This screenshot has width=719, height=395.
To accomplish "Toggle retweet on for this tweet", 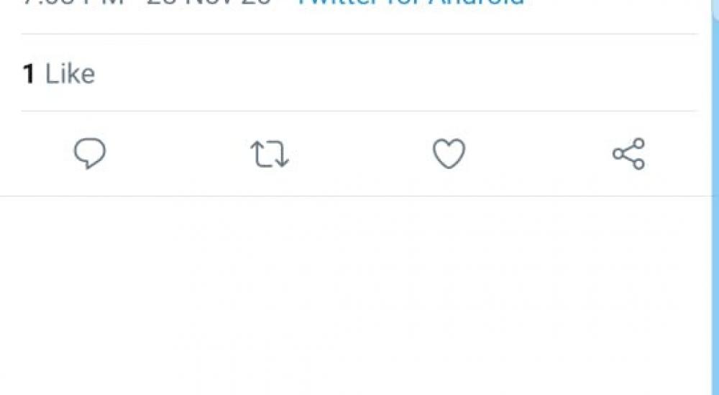I will pyautogui.click(x=269, y=154).
